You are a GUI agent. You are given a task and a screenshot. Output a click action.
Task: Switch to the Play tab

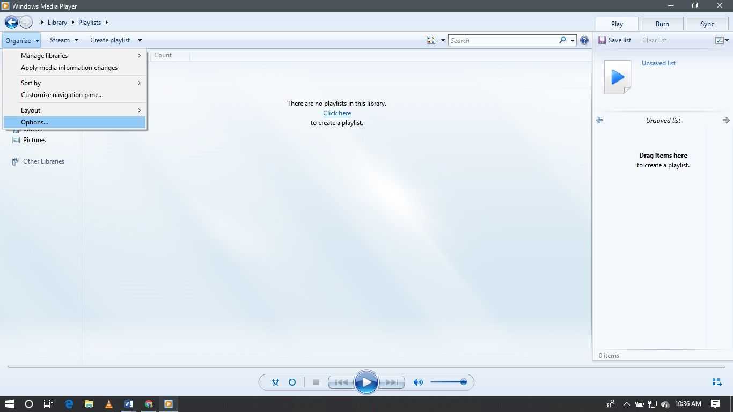(617, 24)
